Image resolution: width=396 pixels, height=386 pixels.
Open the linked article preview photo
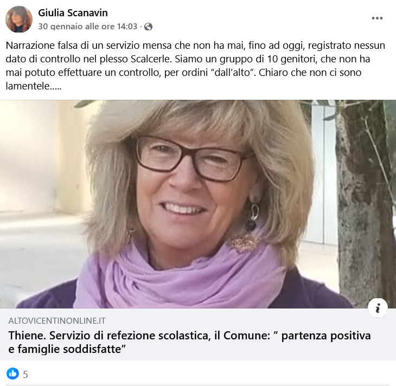[198, 204]
